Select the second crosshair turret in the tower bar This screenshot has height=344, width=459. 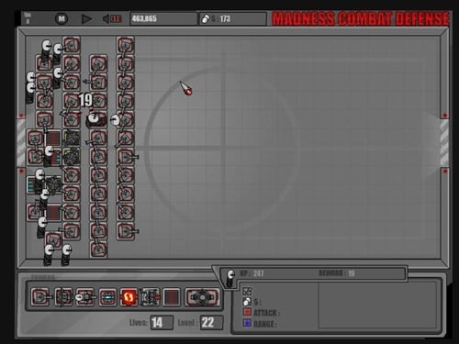tap(63, 297)
